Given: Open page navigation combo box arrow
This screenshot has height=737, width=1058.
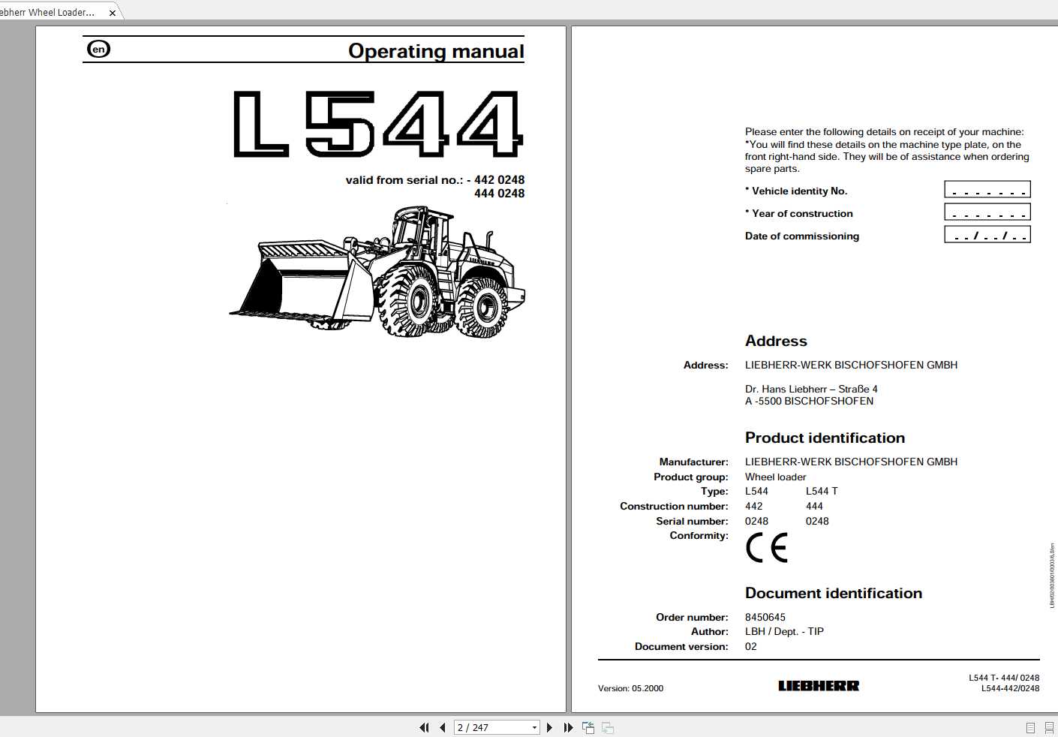Looking at the screenshot, I should [534, 727].
